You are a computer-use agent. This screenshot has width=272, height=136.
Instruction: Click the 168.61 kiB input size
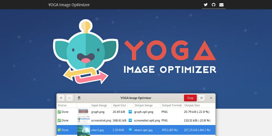coord(119,120)
